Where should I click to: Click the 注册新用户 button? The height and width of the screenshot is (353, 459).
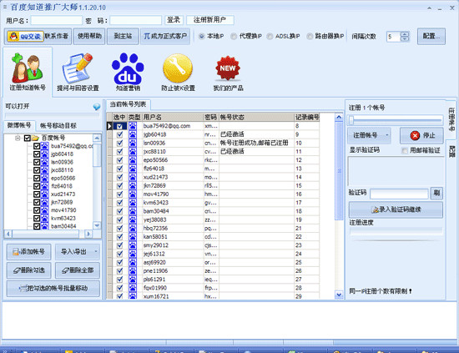(209, 20)
